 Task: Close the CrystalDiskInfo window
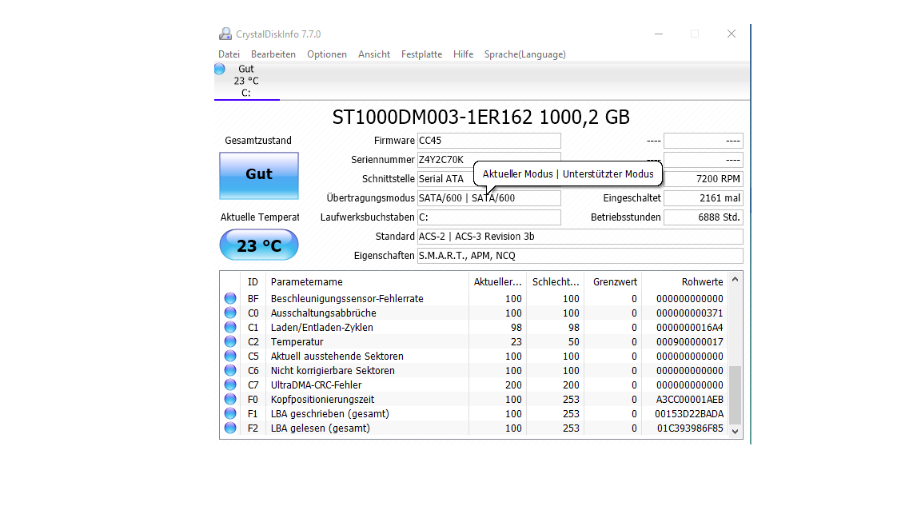tap(732, 34)
